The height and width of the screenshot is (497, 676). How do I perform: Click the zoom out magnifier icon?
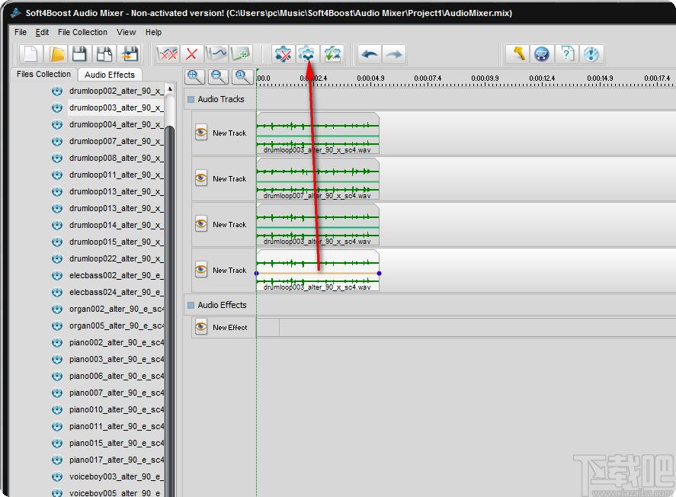click(219, 76)
